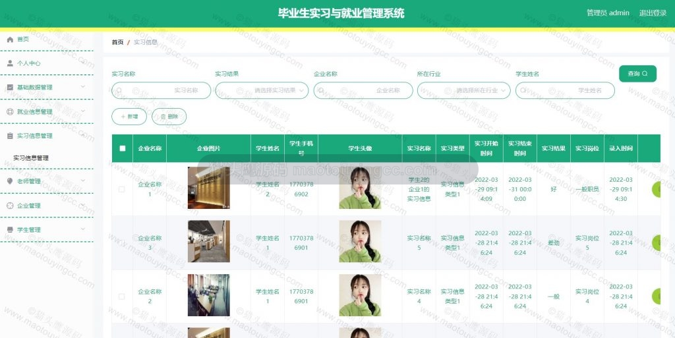Open the company image for 企业名称 1
This screenshot has height=338, width=675.
pos(209,188)
